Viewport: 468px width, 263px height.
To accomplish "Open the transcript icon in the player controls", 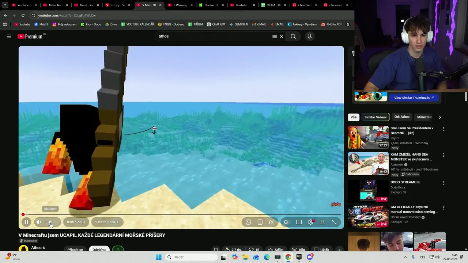I will tap(260, 222).
